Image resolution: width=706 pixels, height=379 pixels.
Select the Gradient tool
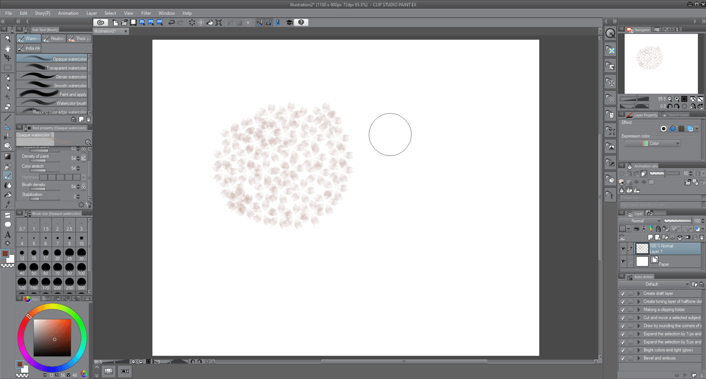[7, 156]
